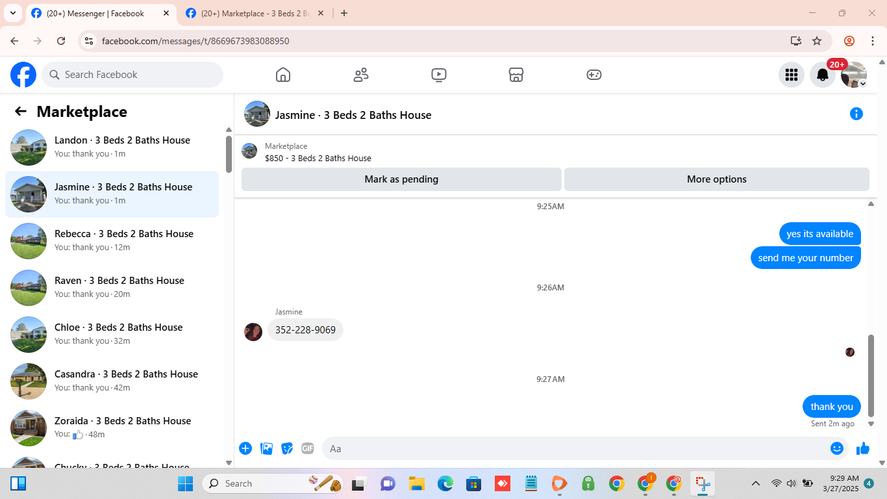
Task: Open Rebecca's 3 Beds 2 Baths conversation
Action: [x=112, y=241]
